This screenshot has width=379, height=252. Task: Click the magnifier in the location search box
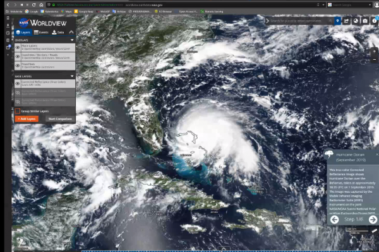(330, 21)
